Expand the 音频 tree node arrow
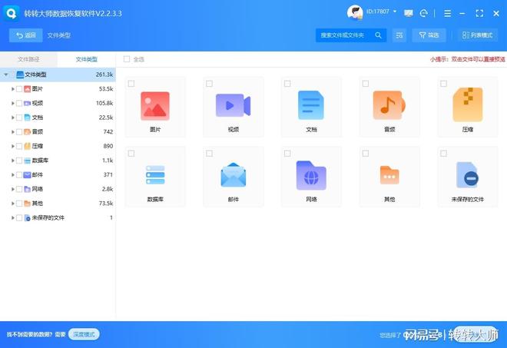 tap(12, 131)
